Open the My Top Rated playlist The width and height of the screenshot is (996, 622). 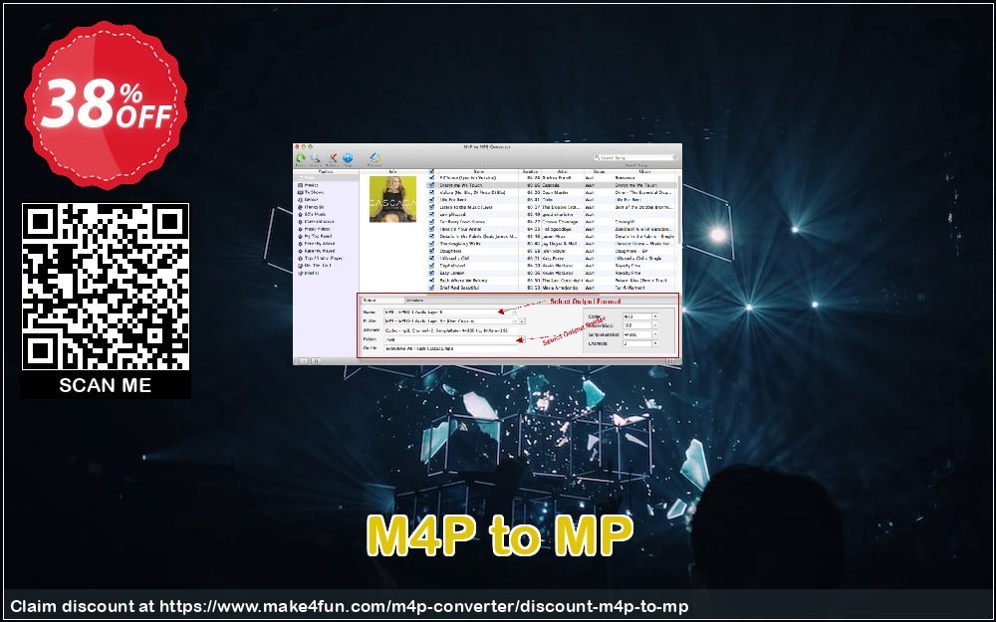315,236
